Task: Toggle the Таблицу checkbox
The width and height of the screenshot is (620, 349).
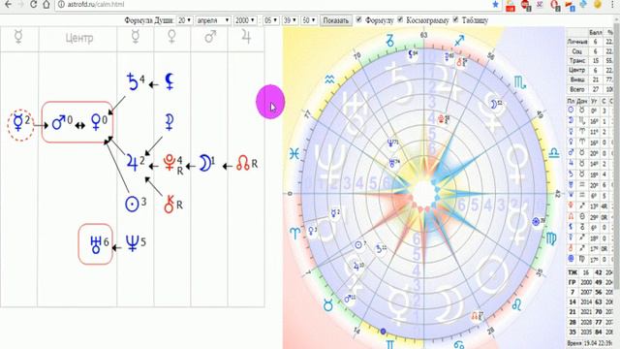Action: (x=455, y=19)
